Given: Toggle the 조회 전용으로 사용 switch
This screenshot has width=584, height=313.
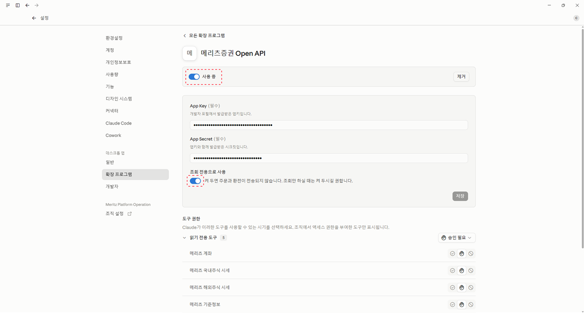Looking at the screenshot, I should click(196, 181).
